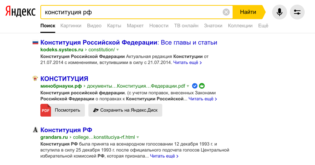
Task: Open the college…konstituciya-rf.html path link
Action: pyautogui.click(x=104, y=137)
